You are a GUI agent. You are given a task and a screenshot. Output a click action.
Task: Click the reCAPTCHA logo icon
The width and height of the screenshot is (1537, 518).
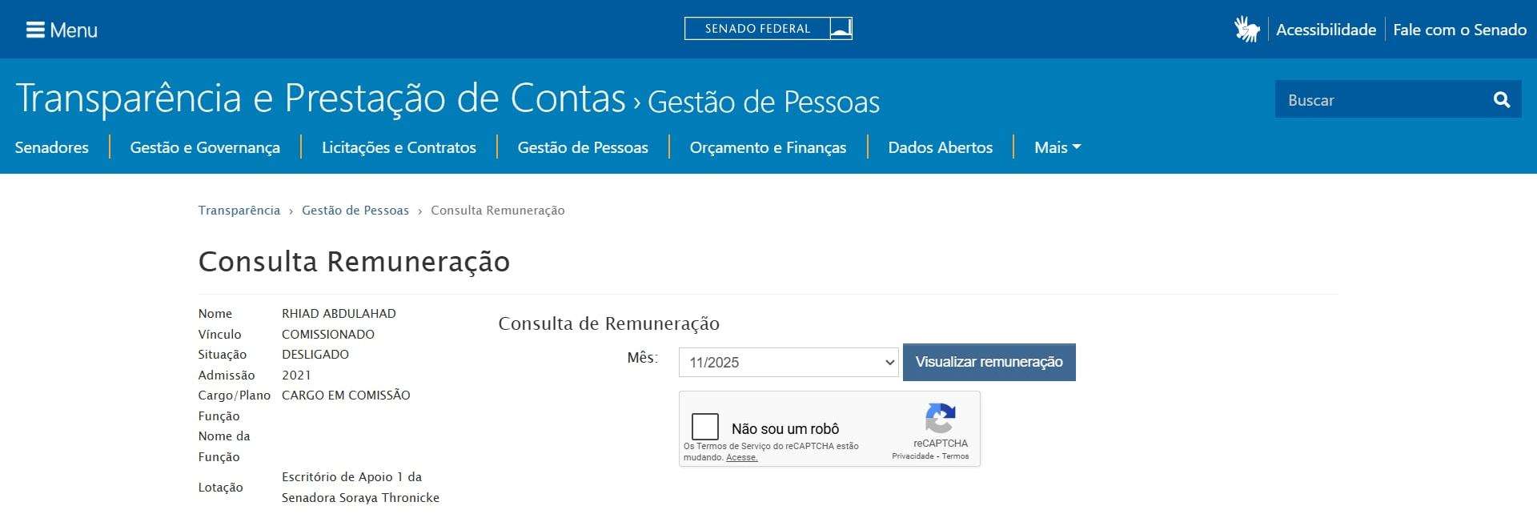941,418
